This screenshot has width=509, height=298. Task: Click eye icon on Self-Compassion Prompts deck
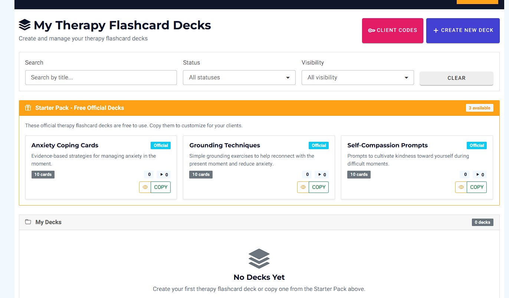coord(461,187)
